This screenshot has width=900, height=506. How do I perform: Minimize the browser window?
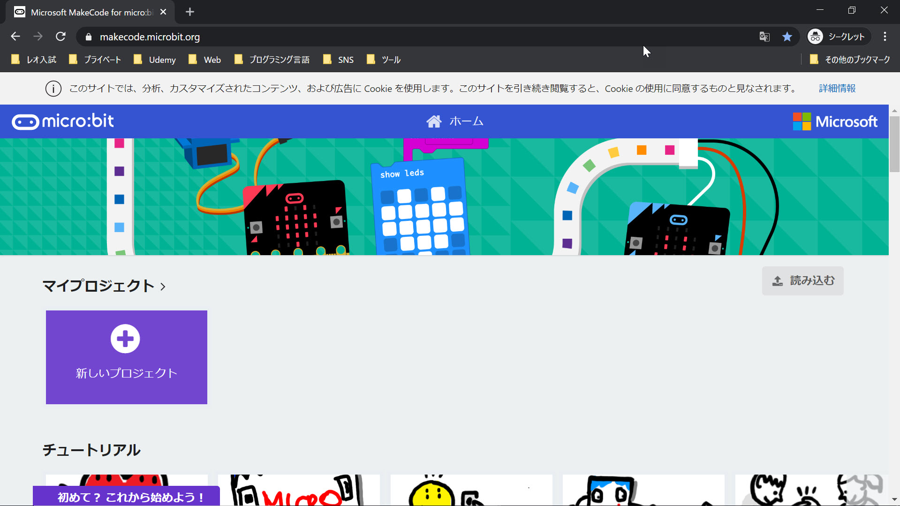point(820,10)
